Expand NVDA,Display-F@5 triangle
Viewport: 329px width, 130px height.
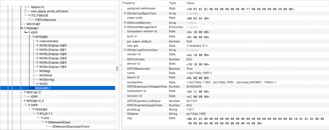pyautogui.click(x=38, y=66)
